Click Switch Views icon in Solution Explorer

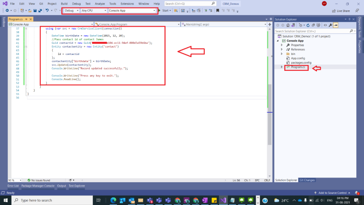[293, 25]
